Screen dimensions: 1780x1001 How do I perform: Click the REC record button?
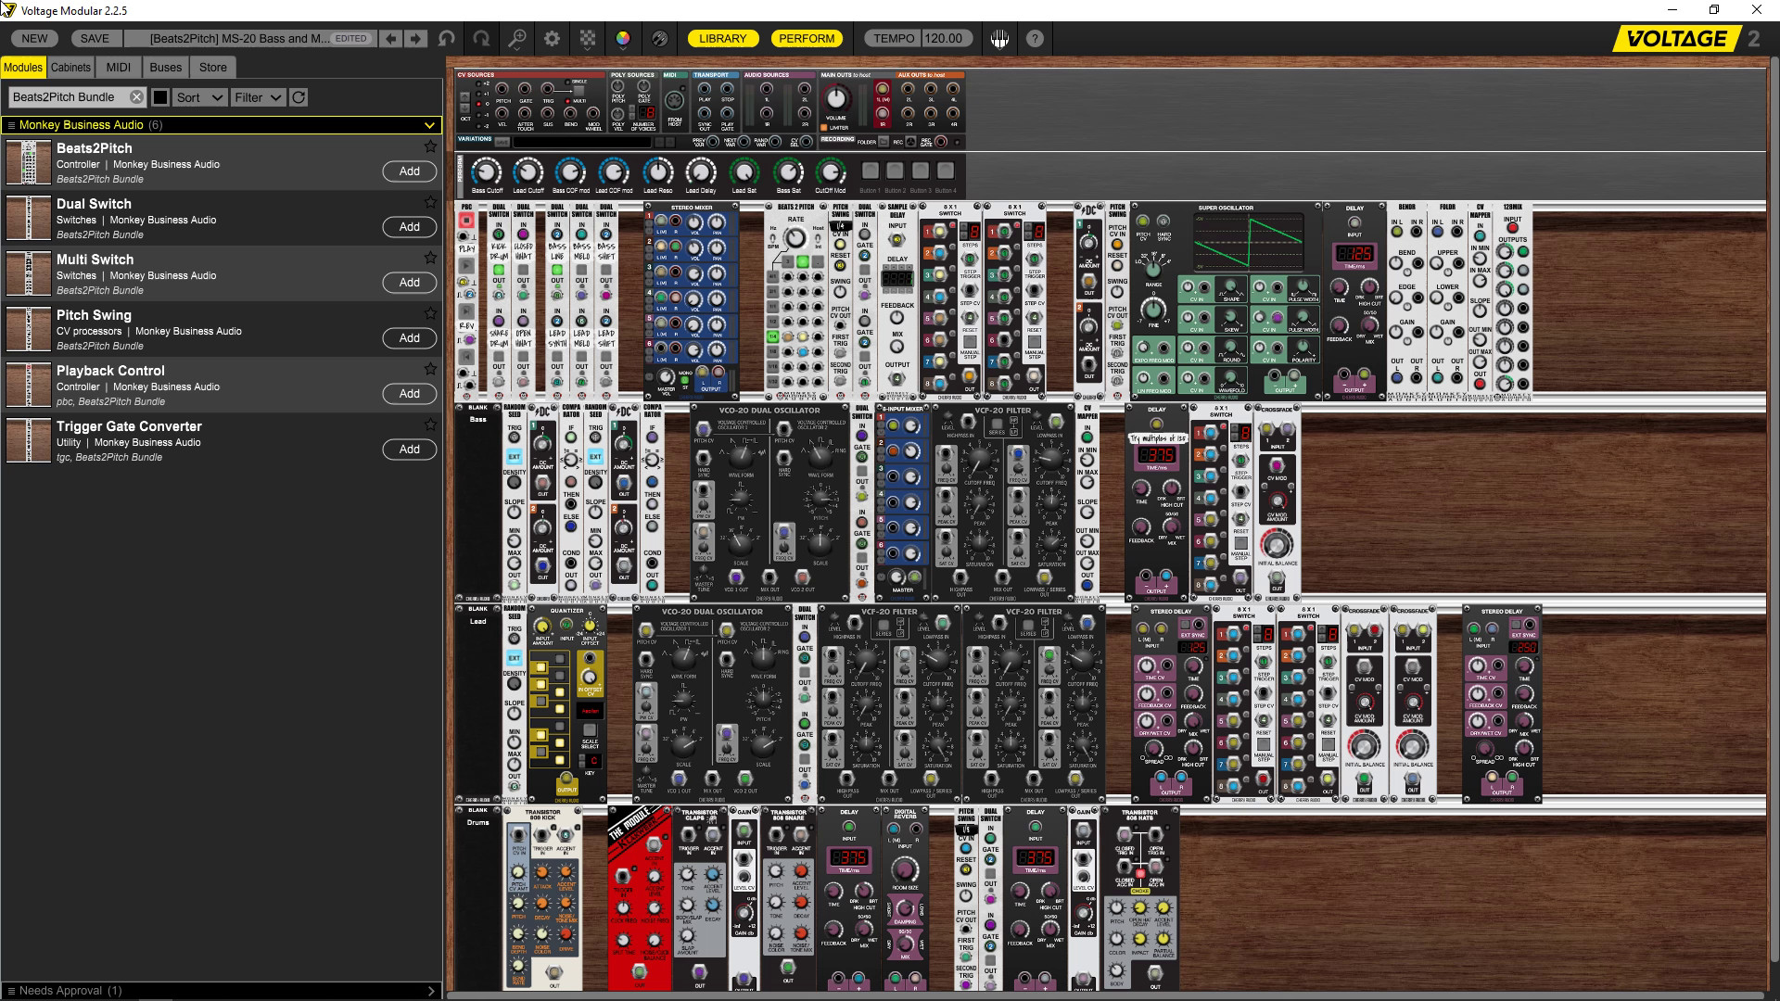click(910, 142)
